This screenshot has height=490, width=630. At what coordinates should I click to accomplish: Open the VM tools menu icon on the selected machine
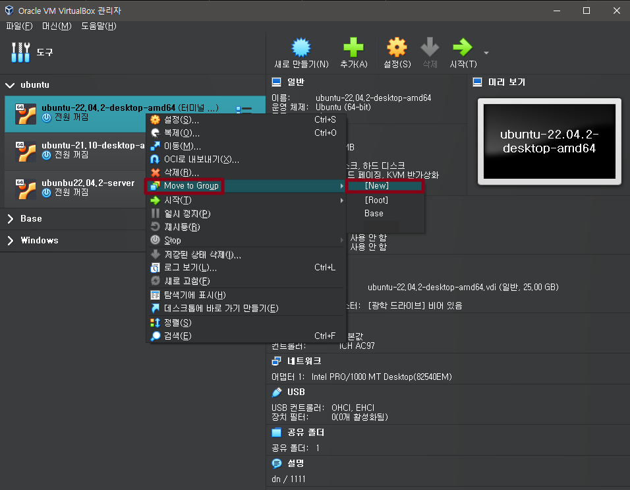click(x=244, y=109)
